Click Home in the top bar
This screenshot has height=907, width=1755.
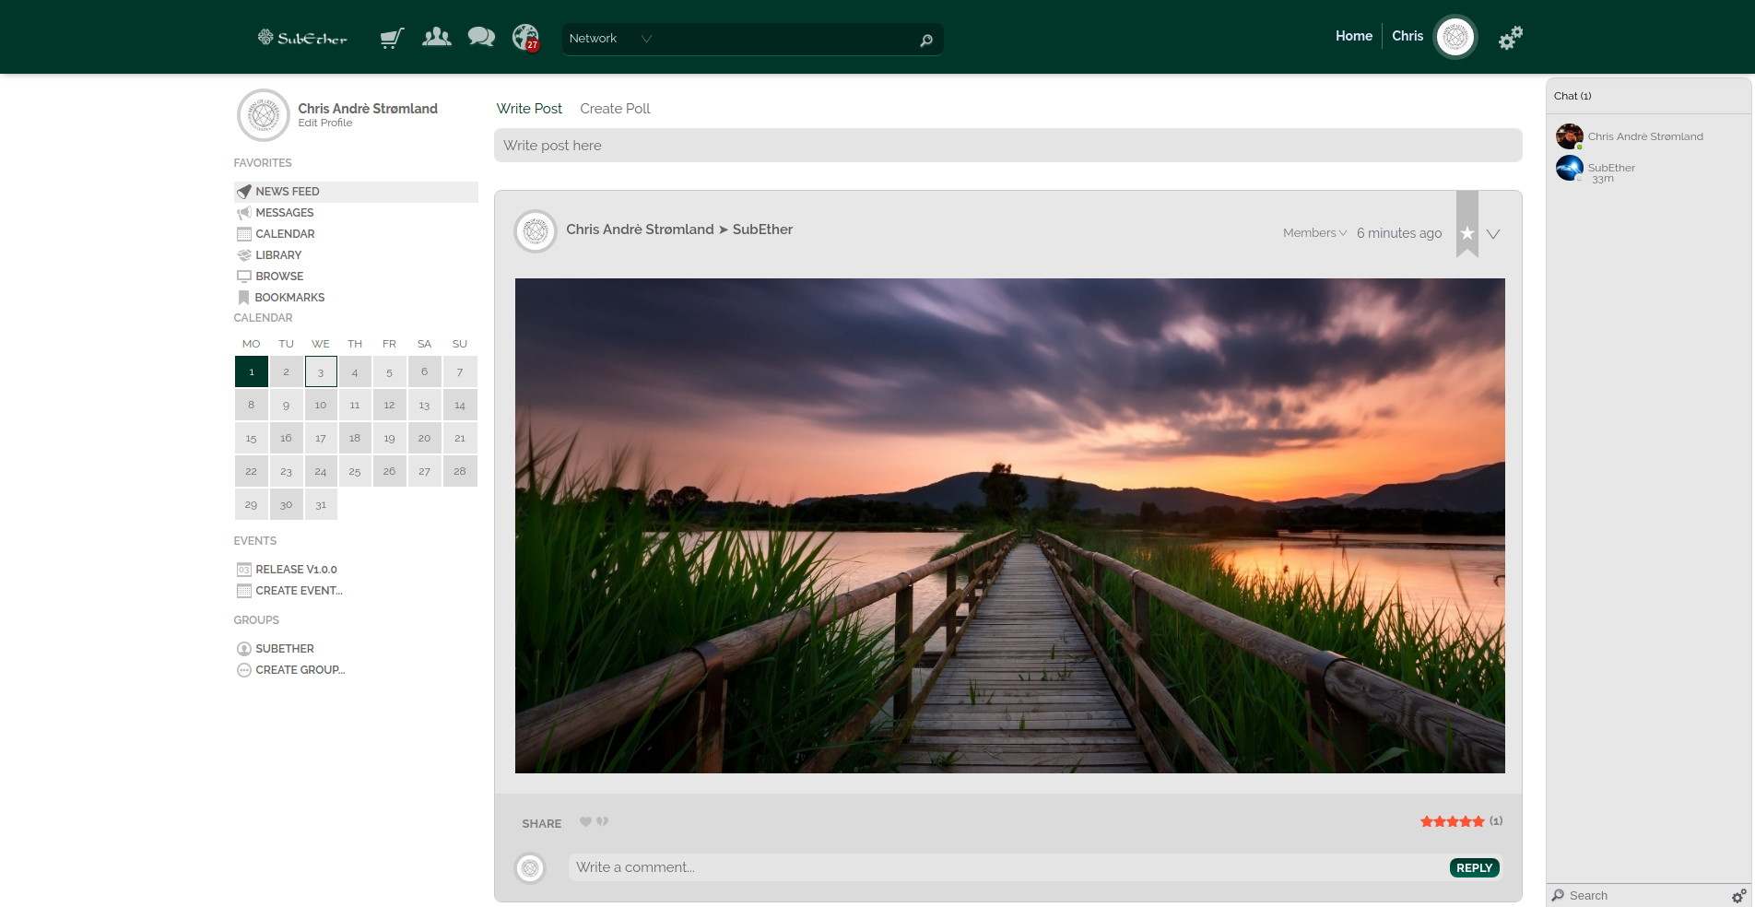pyautogui.click(x=1354, y=36)
